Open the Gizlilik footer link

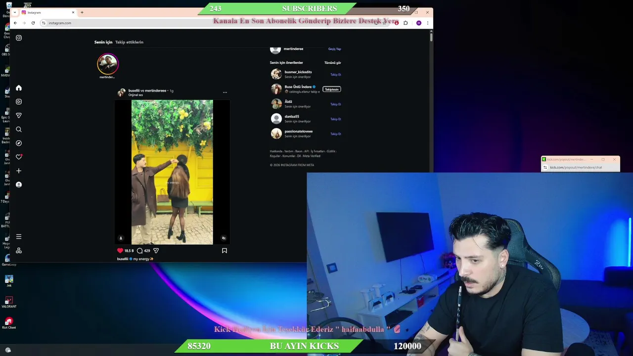(331, 151)
